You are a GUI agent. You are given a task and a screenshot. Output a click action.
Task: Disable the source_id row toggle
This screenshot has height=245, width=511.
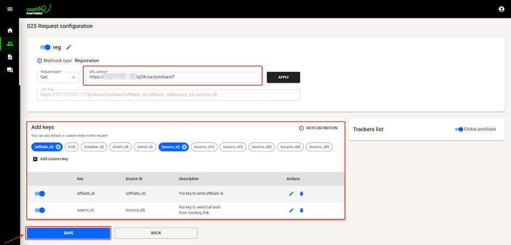point(40,210)
